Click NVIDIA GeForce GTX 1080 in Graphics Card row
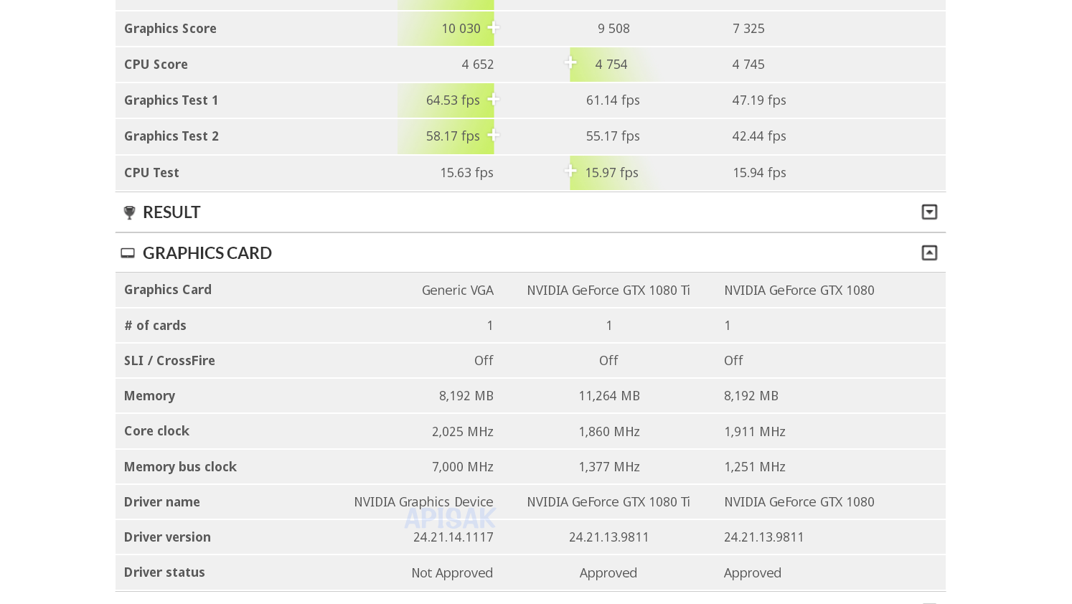Image resolution: width=1072 pixels, height=604 pixels. [799, 291]
